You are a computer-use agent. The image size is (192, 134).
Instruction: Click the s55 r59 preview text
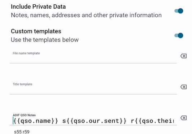(x=22, y=132)
